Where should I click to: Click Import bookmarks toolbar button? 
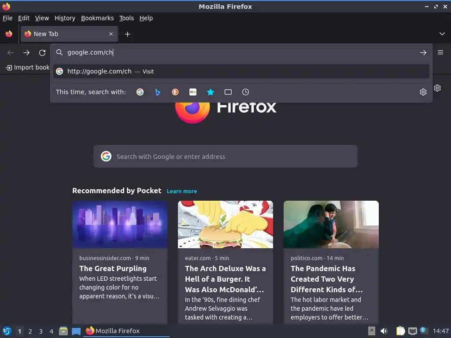[28, 67]
